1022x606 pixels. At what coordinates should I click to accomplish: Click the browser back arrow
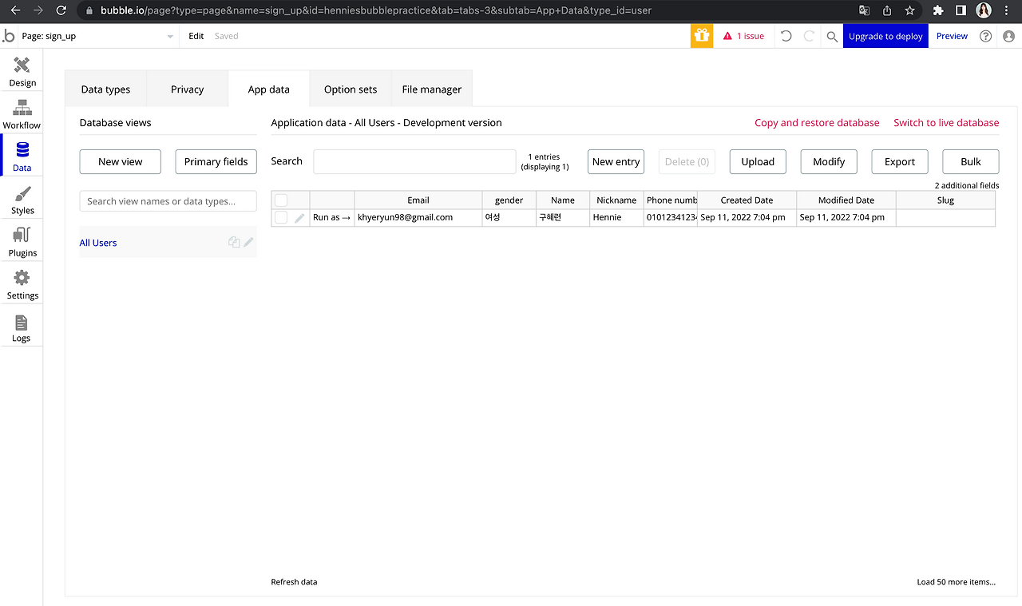pos(15,10)
